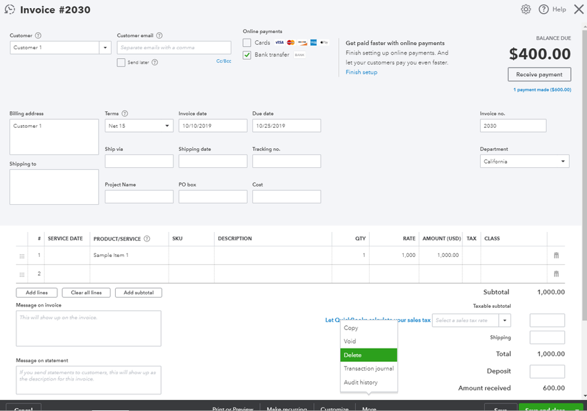The height and width of the screenshot is (411, 587).
Task: Click the Receive payment button
Action: point(539,74)
